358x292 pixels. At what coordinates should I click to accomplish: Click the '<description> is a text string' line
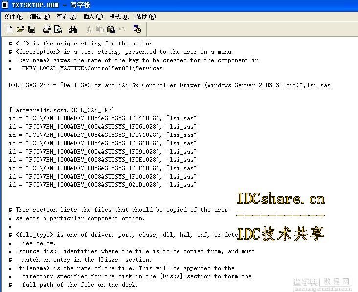pos(120,52)
